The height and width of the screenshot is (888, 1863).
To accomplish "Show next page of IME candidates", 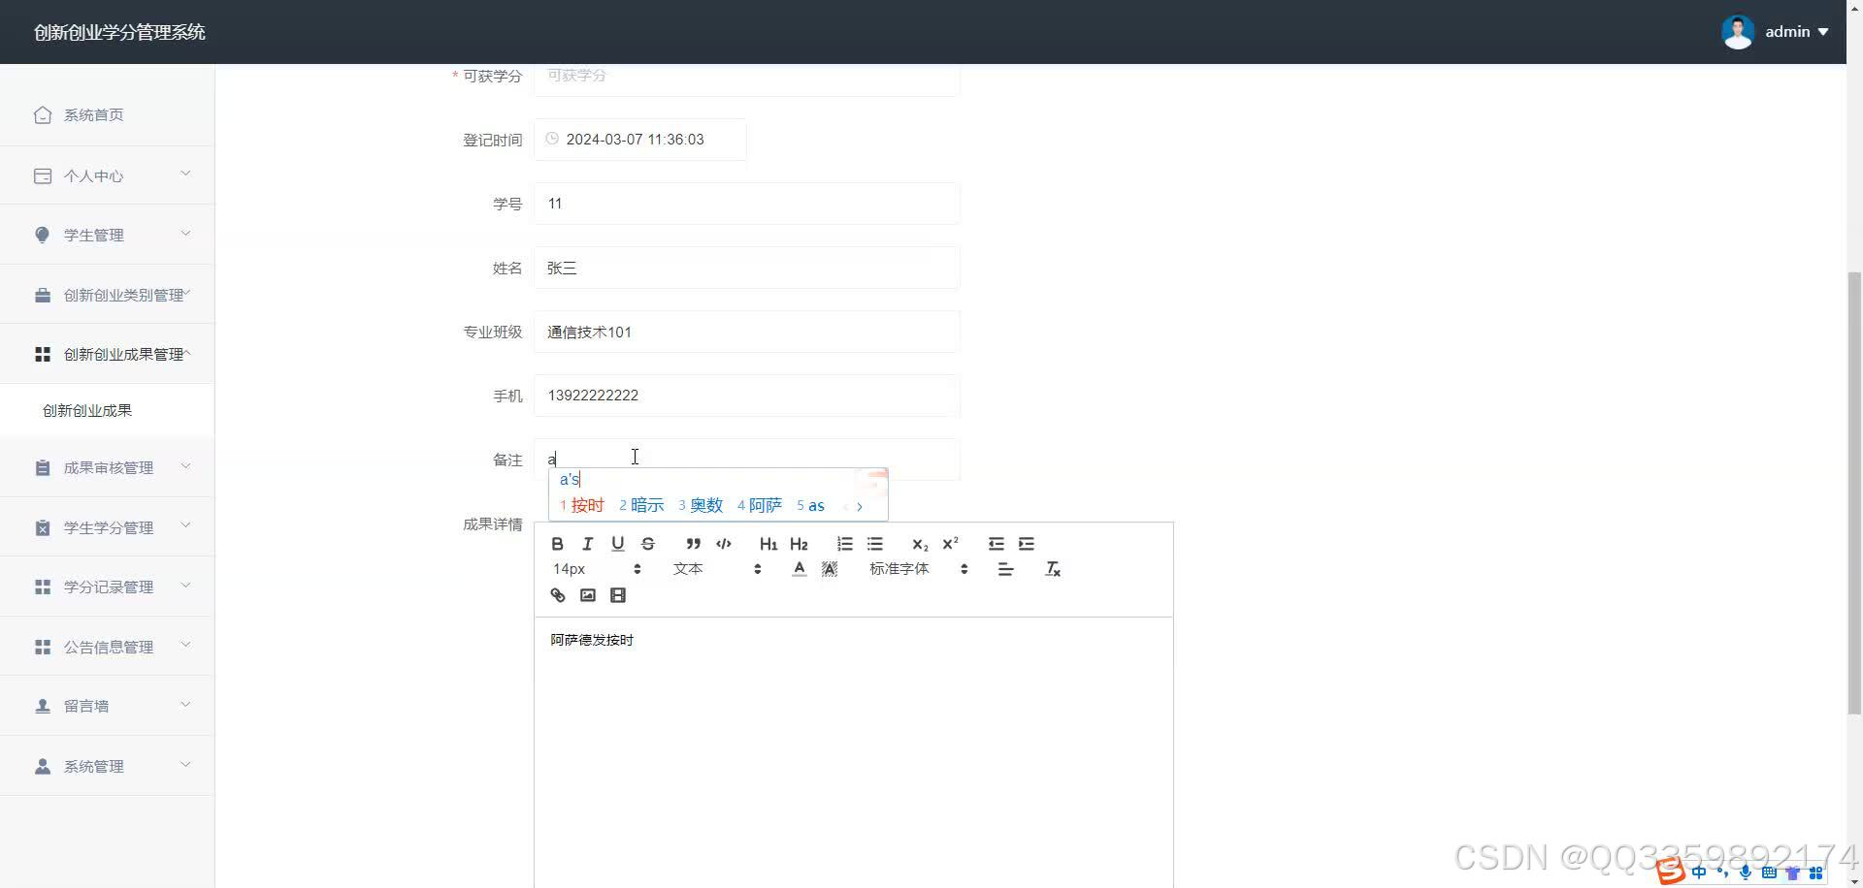I will (x=860, y=506).
